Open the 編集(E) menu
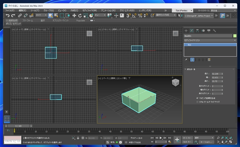 coord(22,10)
